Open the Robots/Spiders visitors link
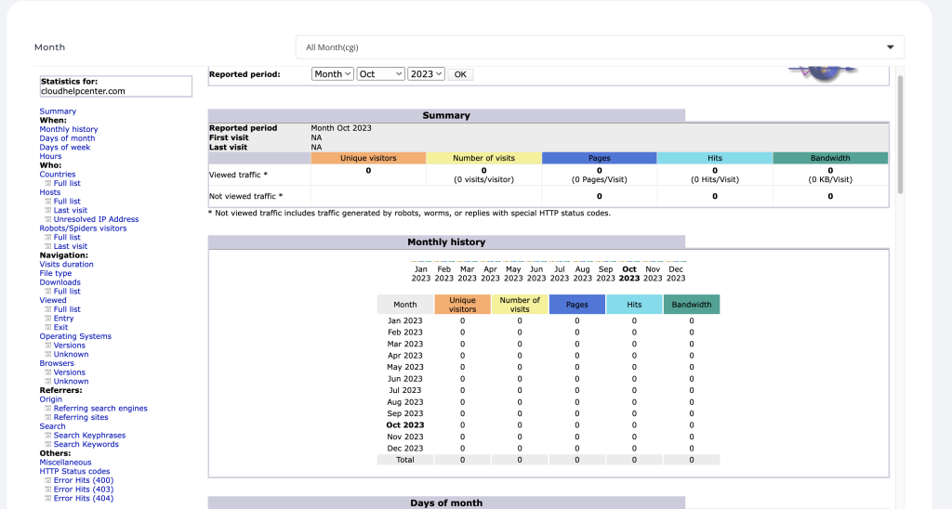 click(x=83, y=228)
